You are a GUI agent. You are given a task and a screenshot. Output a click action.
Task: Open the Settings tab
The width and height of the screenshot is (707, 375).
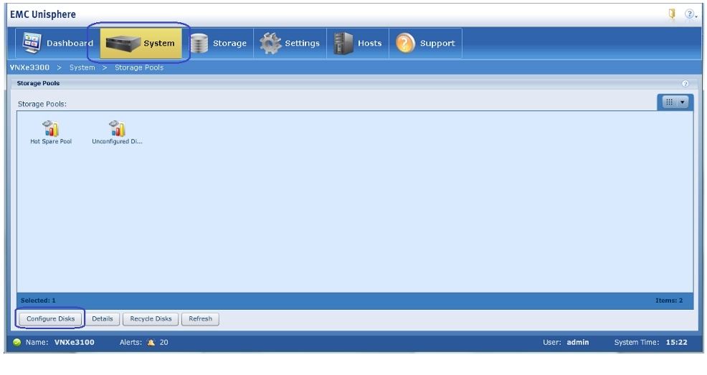(290, 43)
